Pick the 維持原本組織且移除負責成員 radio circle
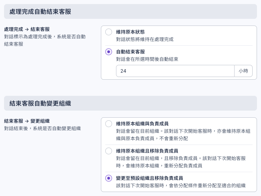The width and height of the screenshot is (261, 196). [109, 151]
